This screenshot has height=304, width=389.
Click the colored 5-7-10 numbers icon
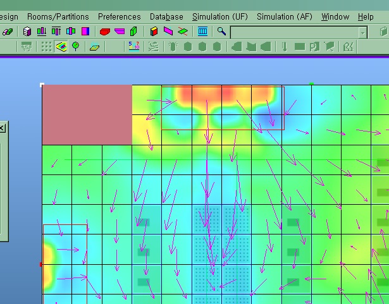click(x=134, y=46)
